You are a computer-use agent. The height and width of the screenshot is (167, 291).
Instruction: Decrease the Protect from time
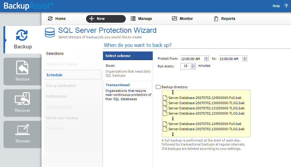(206, 60)
